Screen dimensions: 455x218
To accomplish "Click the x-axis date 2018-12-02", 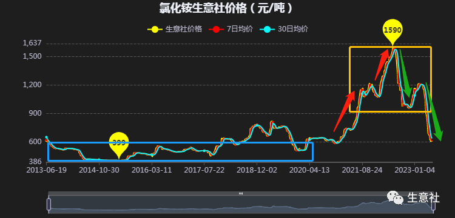I will pos(257,170).
